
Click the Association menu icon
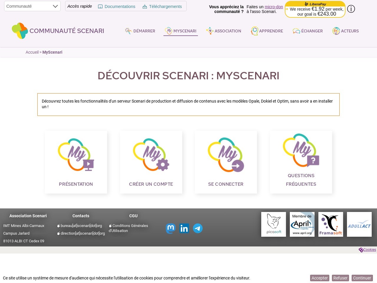pyautogui.click(x=210, y=31)
